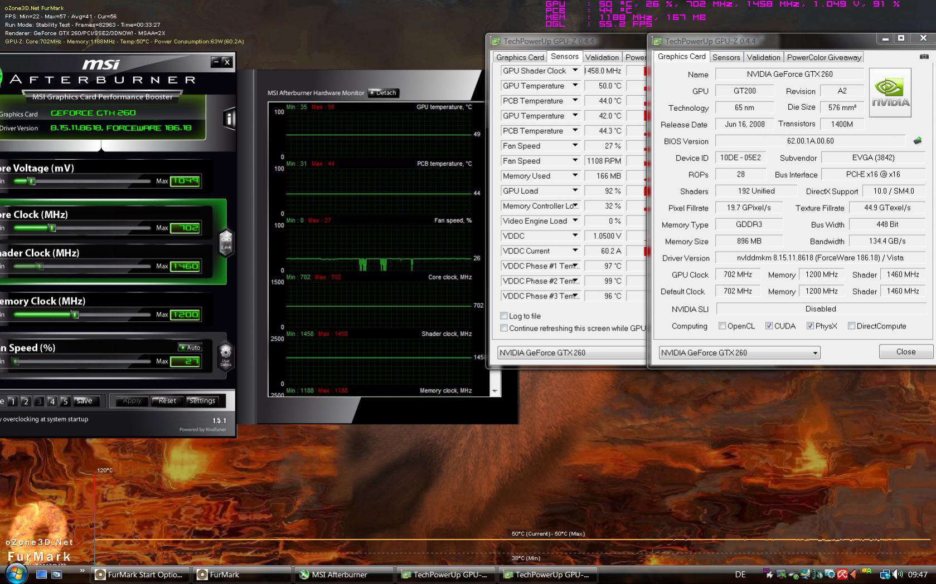Open the VDDC sensor dropdown
Viewport: 936px width, 584px height.
pos(575,235)
